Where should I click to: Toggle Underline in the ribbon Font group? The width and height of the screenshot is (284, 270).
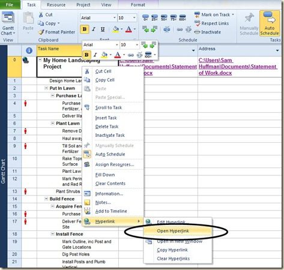tap(103, 29)
